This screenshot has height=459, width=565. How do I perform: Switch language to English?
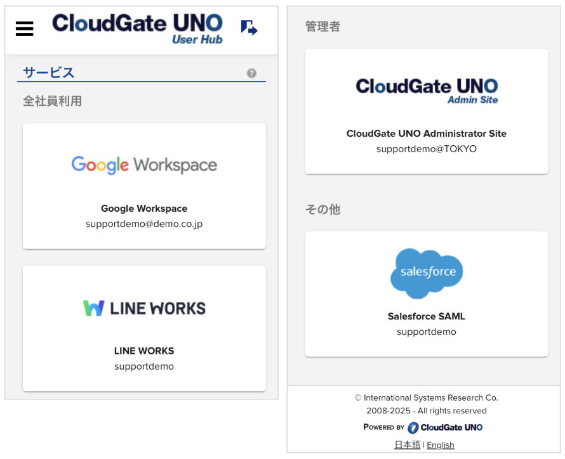point(441,445)
